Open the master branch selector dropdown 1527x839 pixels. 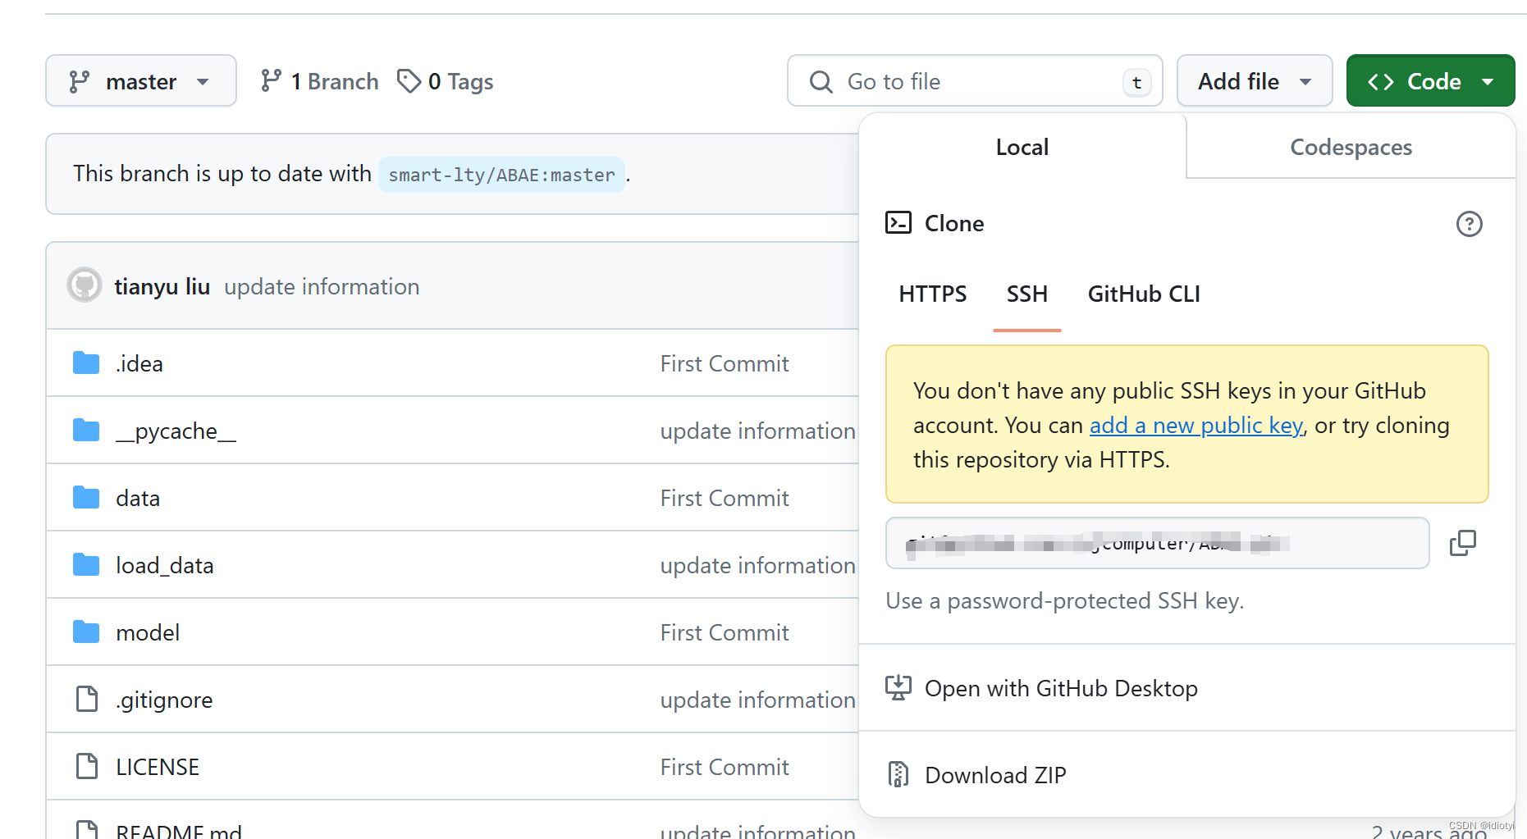141,81
